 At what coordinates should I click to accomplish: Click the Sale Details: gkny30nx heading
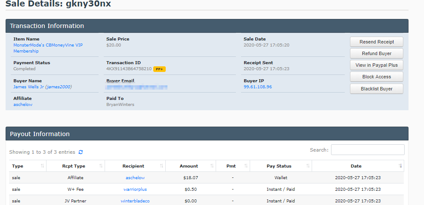(59, 4)
